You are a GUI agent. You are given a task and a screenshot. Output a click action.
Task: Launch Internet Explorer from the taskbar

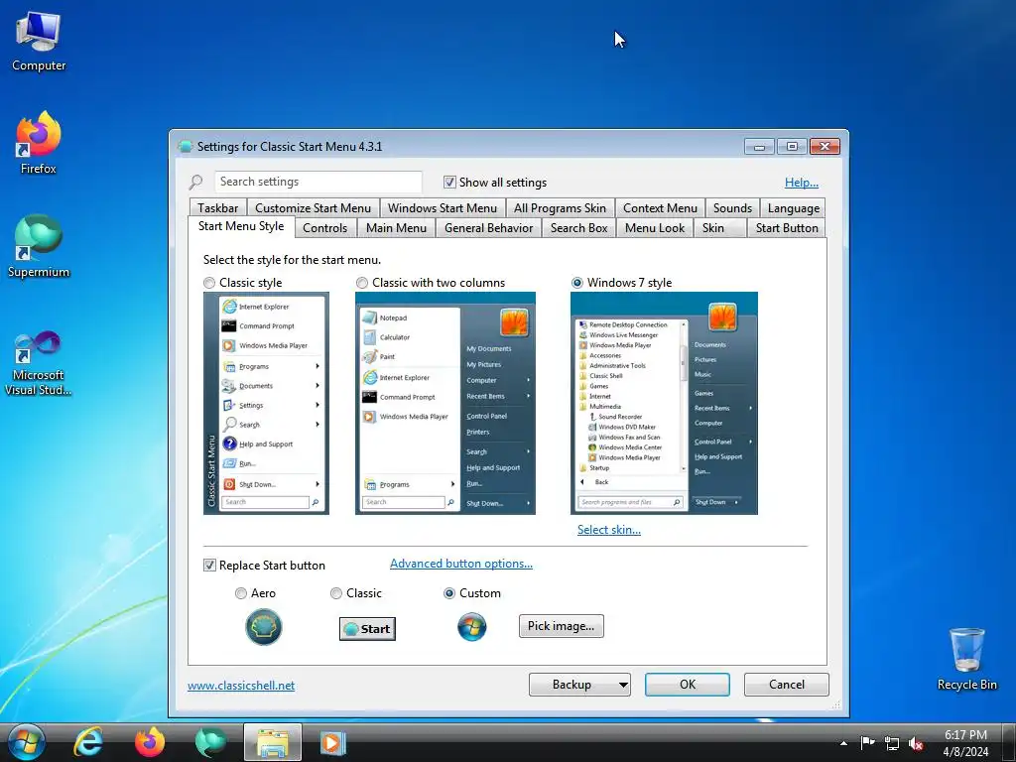tap(88, 742)
